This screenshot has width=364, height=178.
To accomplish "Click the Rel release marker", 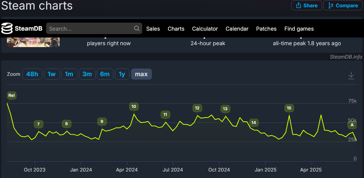I will click(12, 95).
